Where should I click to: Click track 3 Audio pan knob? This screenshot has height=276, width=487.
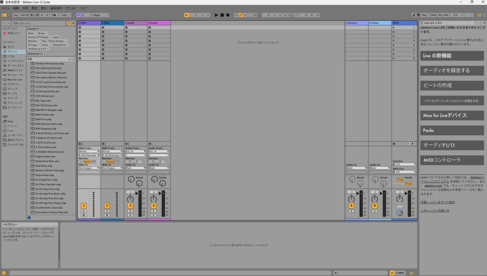(130, 199)
